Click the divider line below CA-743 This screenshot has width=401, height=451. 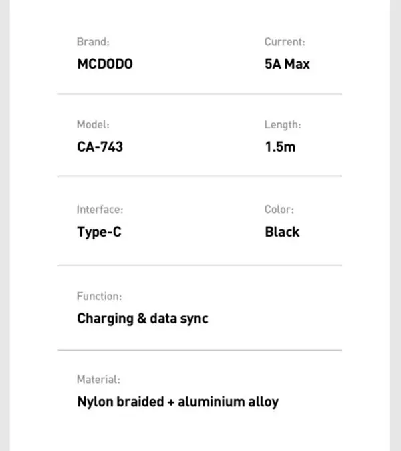200,176
